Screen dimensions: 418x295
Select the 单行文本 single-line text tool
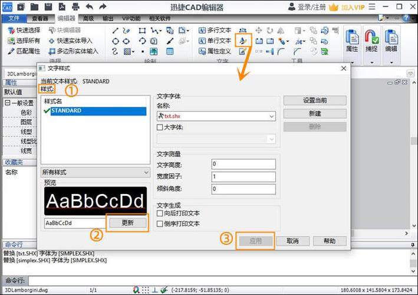(x=214, y=41)
